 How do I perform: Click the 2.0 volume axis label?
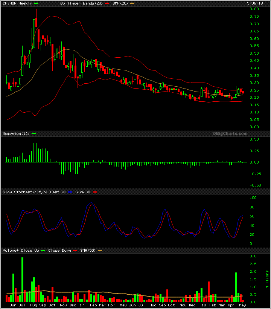(x=253, y=272)
